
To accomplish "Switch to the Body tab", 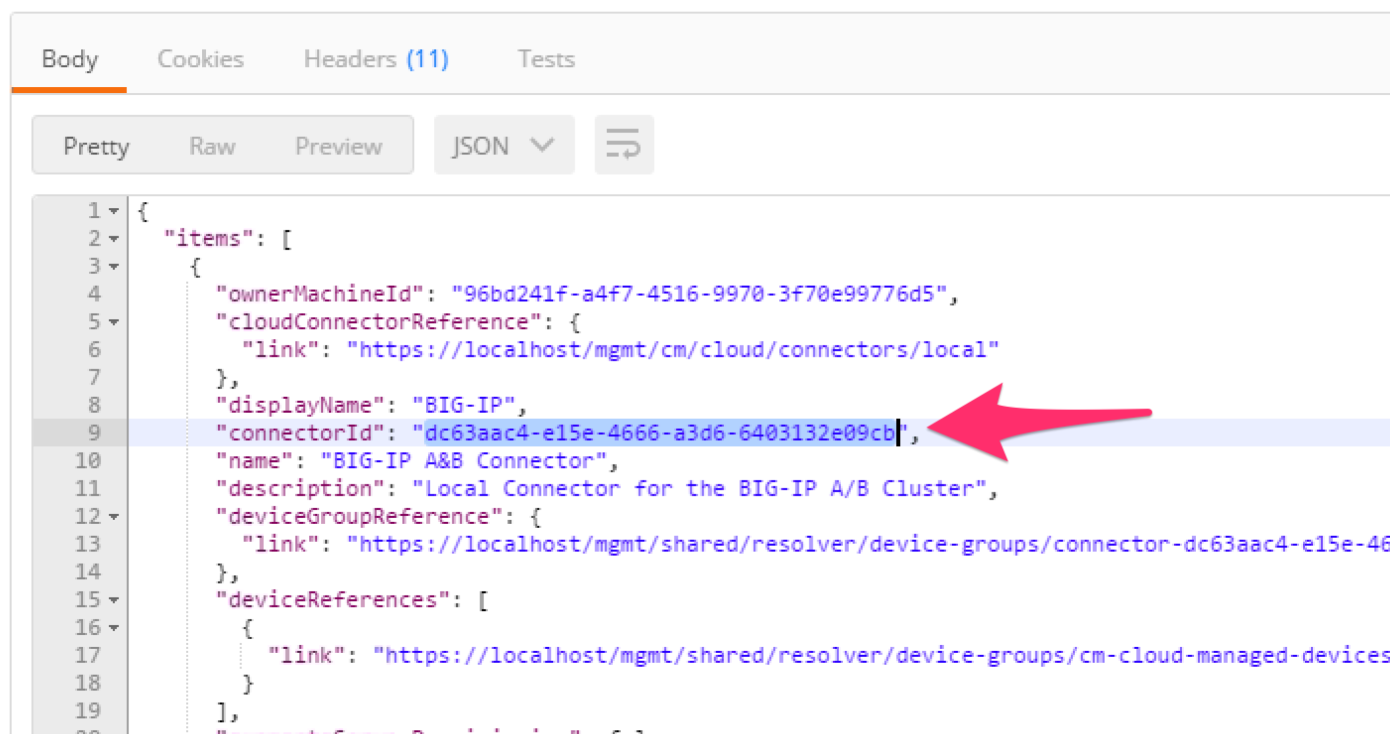I will tap(69, 59).
